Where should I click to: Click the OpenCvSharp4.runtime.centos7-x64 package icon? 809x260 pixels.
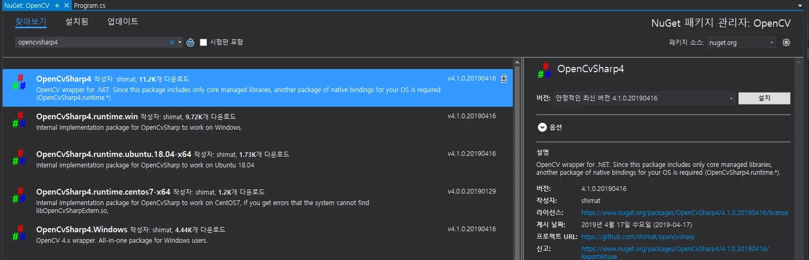click(19, 195)
